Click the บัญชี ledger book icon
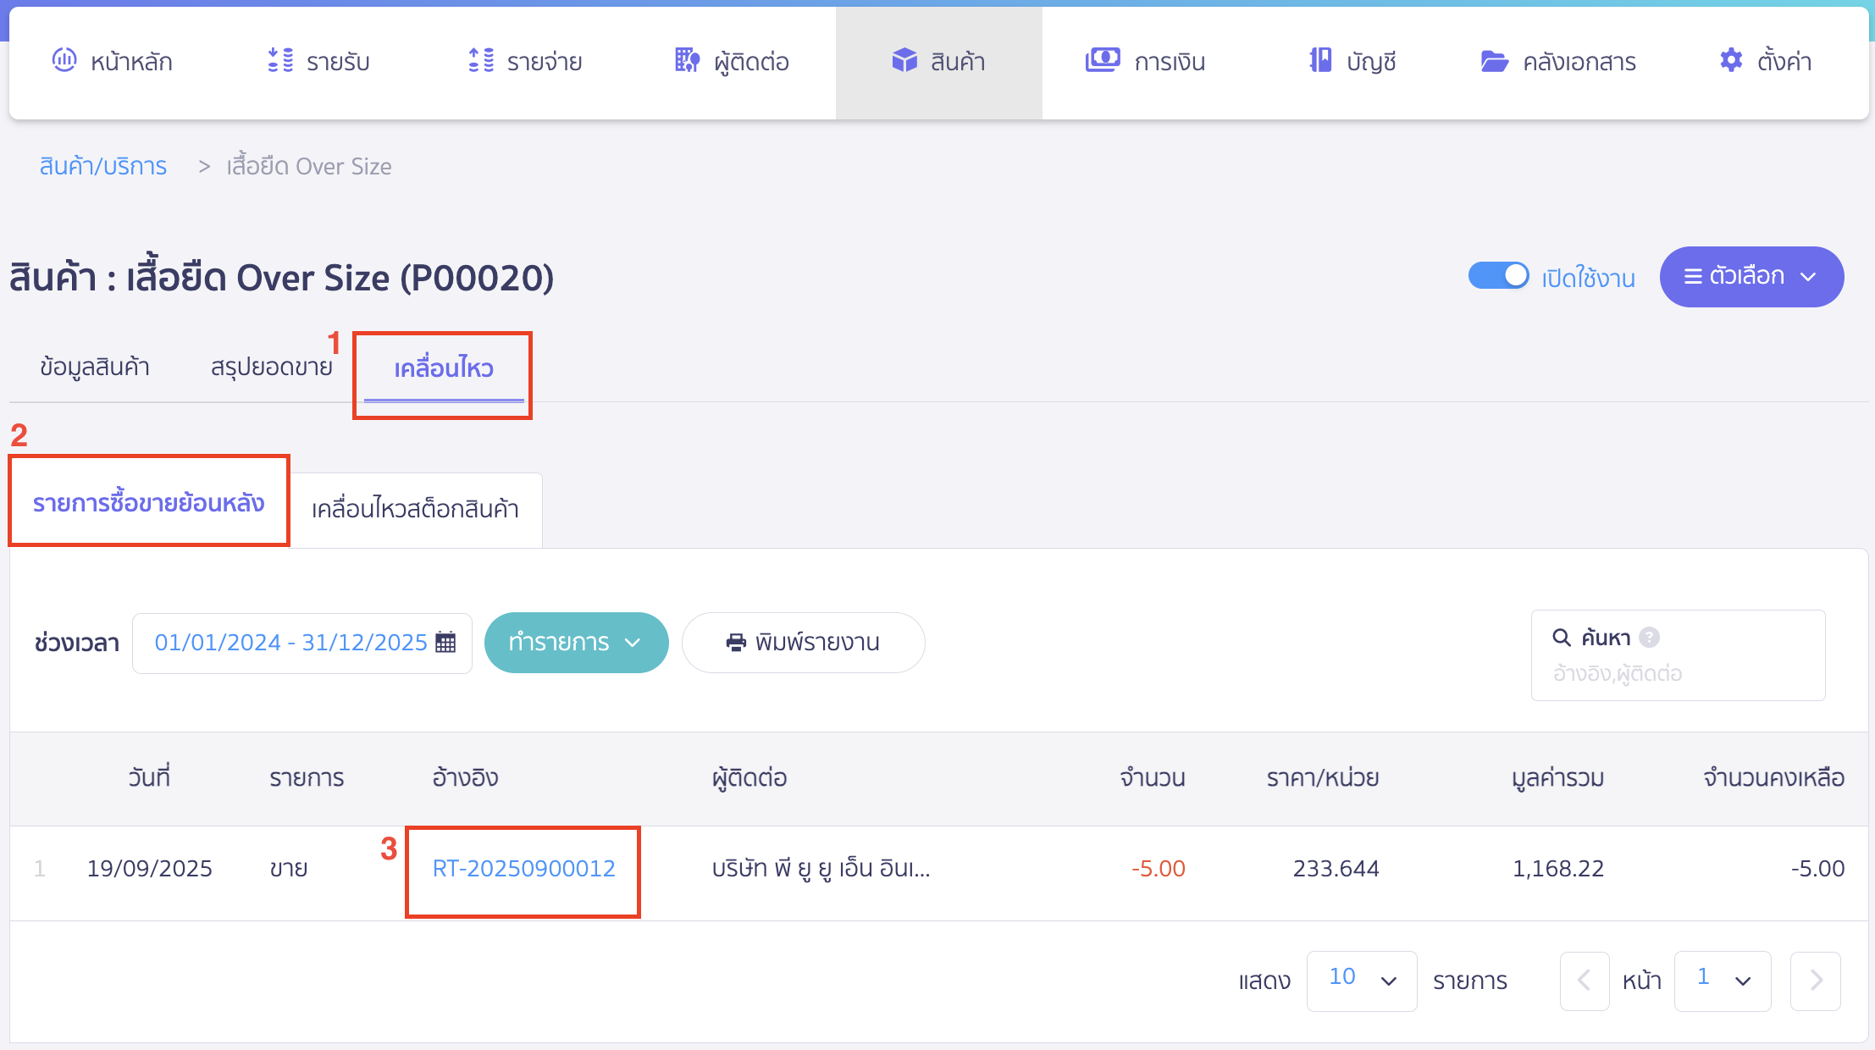 click(1320, 60)
